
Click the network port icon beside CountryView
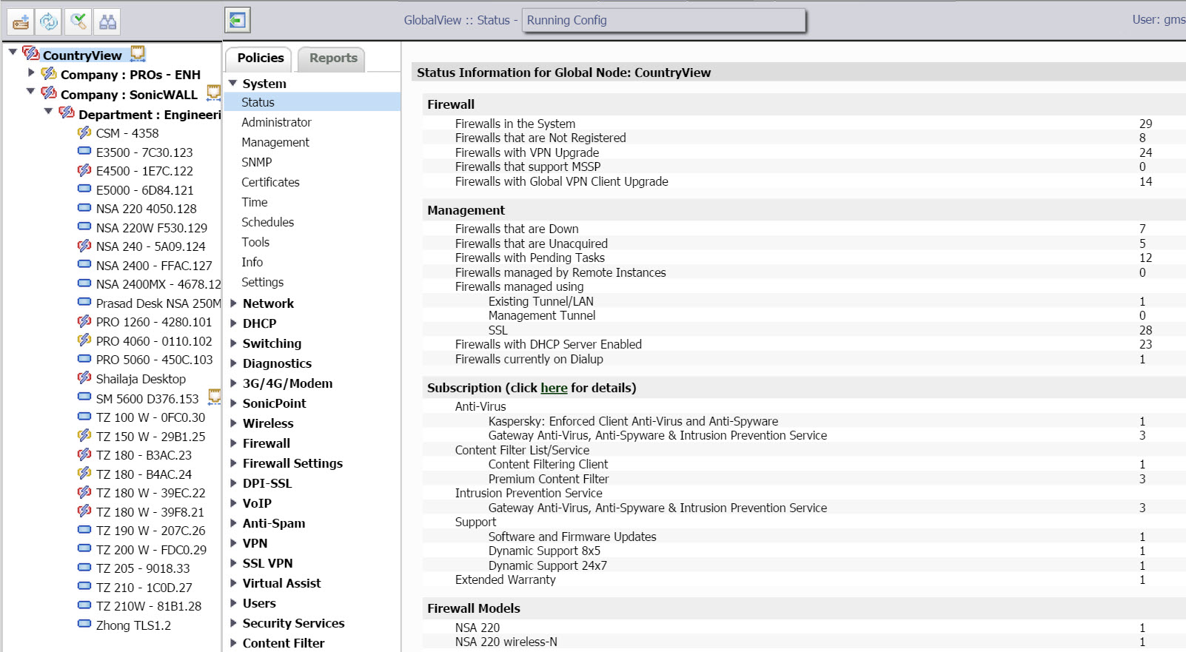click(138, 53)
